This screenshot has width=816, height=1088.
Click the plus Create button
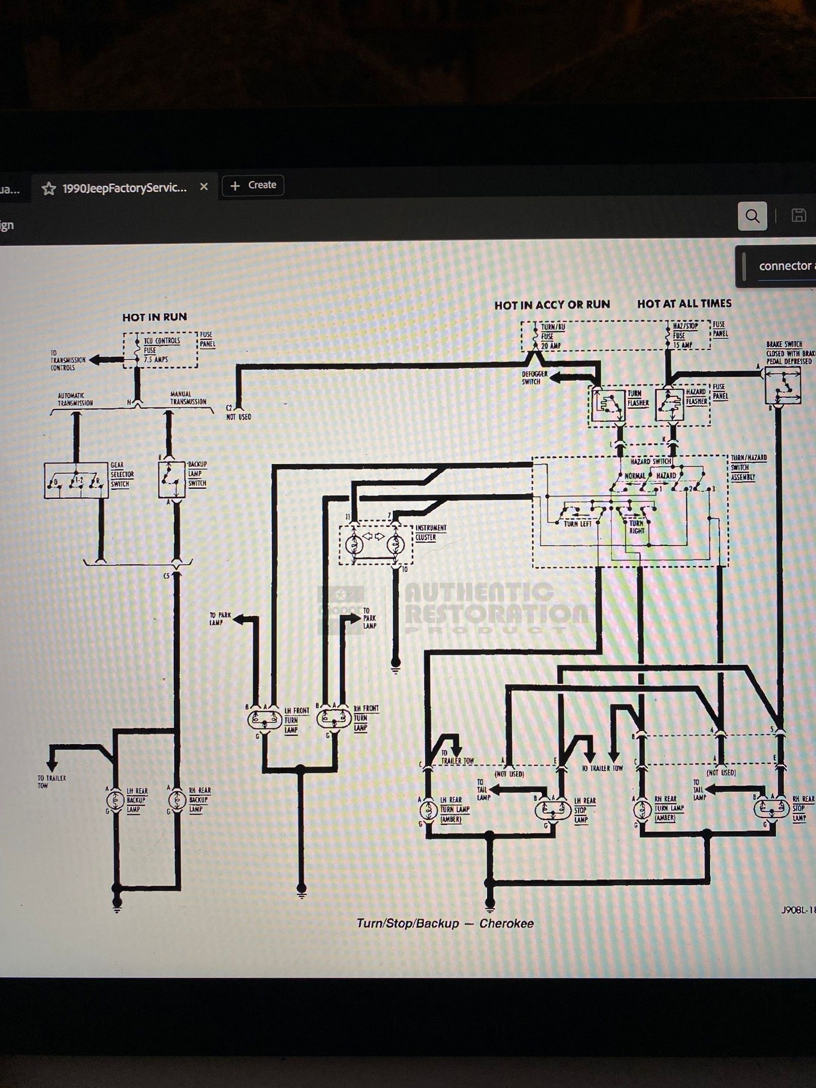(x=253, y=185)
